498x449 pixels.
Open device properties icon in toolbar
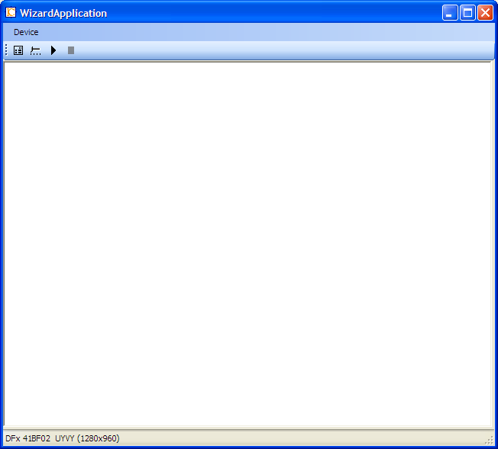36,50
